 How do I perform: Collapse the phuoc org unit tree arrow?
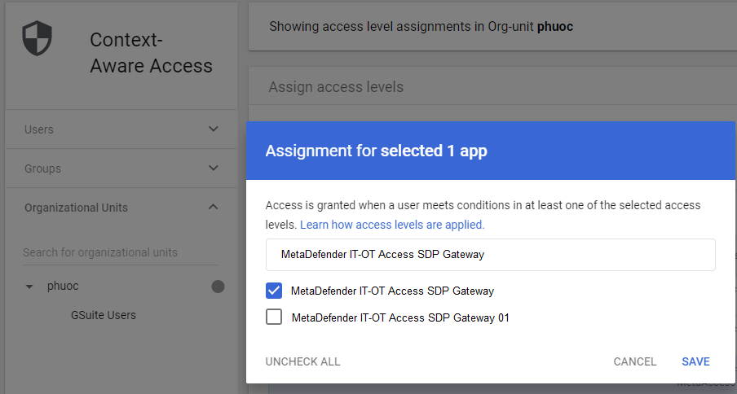(x=30, y=287)
